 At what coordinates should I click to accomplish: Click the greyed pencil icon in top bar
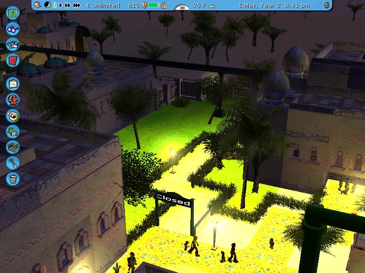click(x=318, y=5)
